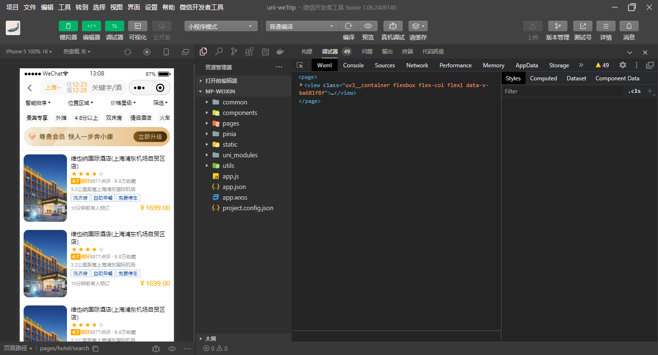This screenshot has height=355, width=658.
Task: Toggle the Debugger panel button
Action: tap(115, 26)
